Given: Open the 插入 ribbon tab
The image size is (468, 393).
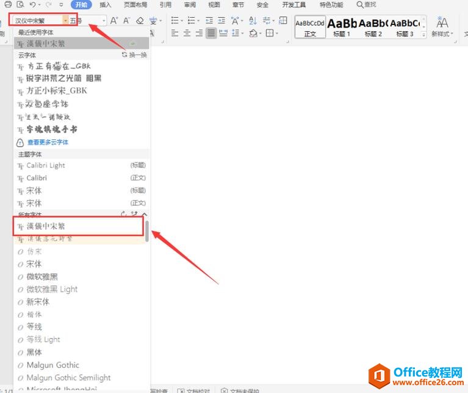Looking at the screenshot, I should pos(105,4).
